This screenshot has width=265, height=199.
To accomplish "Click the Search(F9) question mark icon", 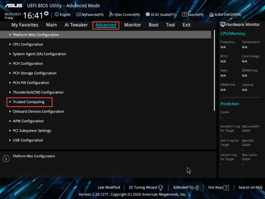I will 184,14.
